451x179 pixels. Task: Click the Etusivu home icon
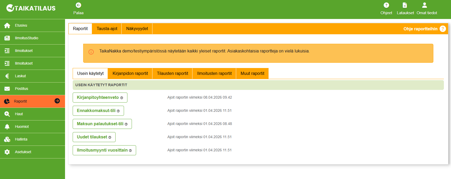(x=7, y=26)
